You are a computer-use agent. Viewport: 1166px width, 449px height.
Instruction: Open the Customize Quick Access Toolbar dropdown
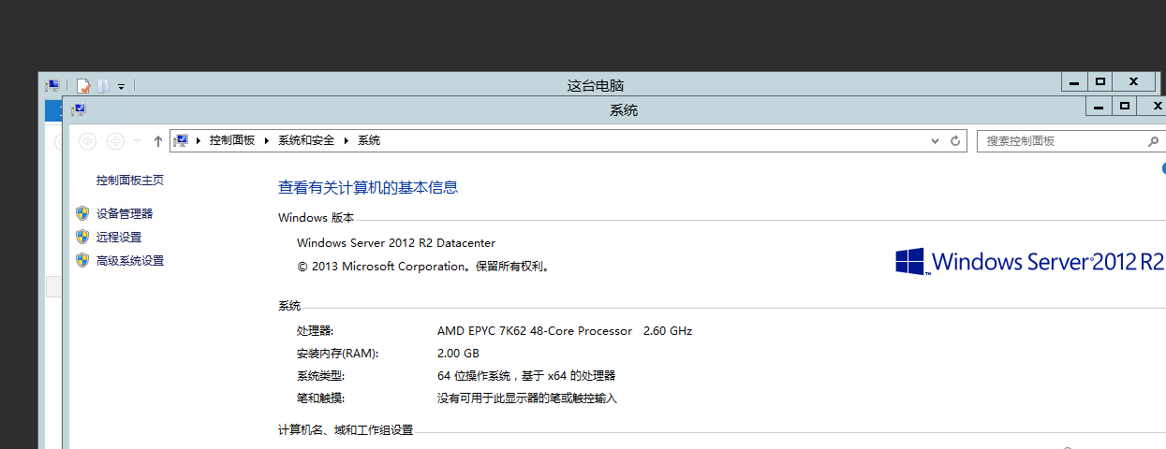tap(121, 87)
